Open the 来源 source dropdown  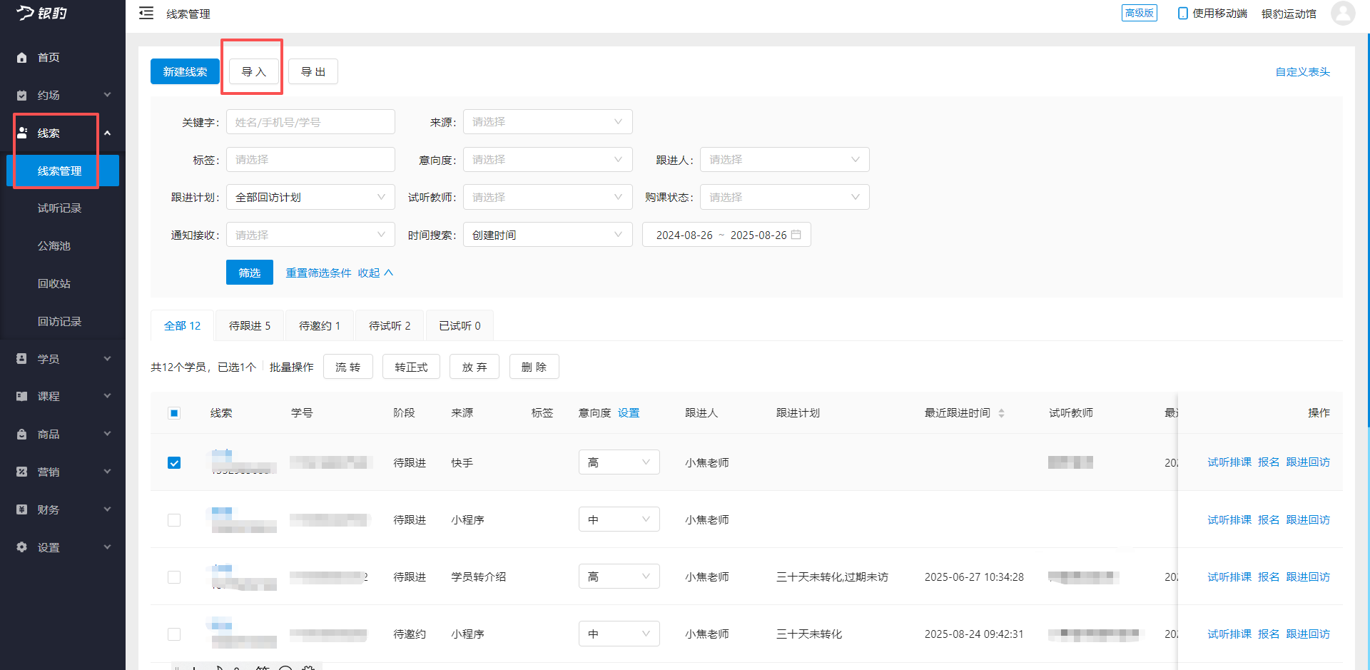[x=547, y=121]
